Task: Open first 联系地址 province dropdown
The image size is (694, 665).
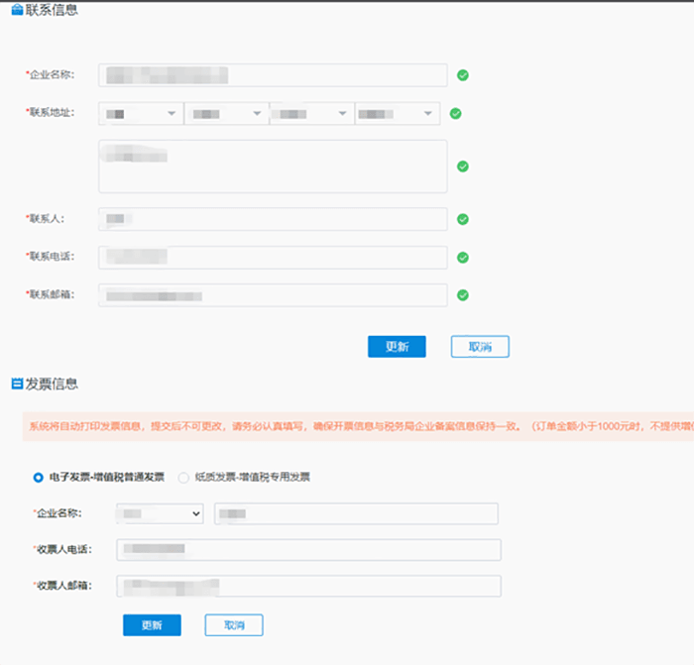Action: [x=141, y=114]
